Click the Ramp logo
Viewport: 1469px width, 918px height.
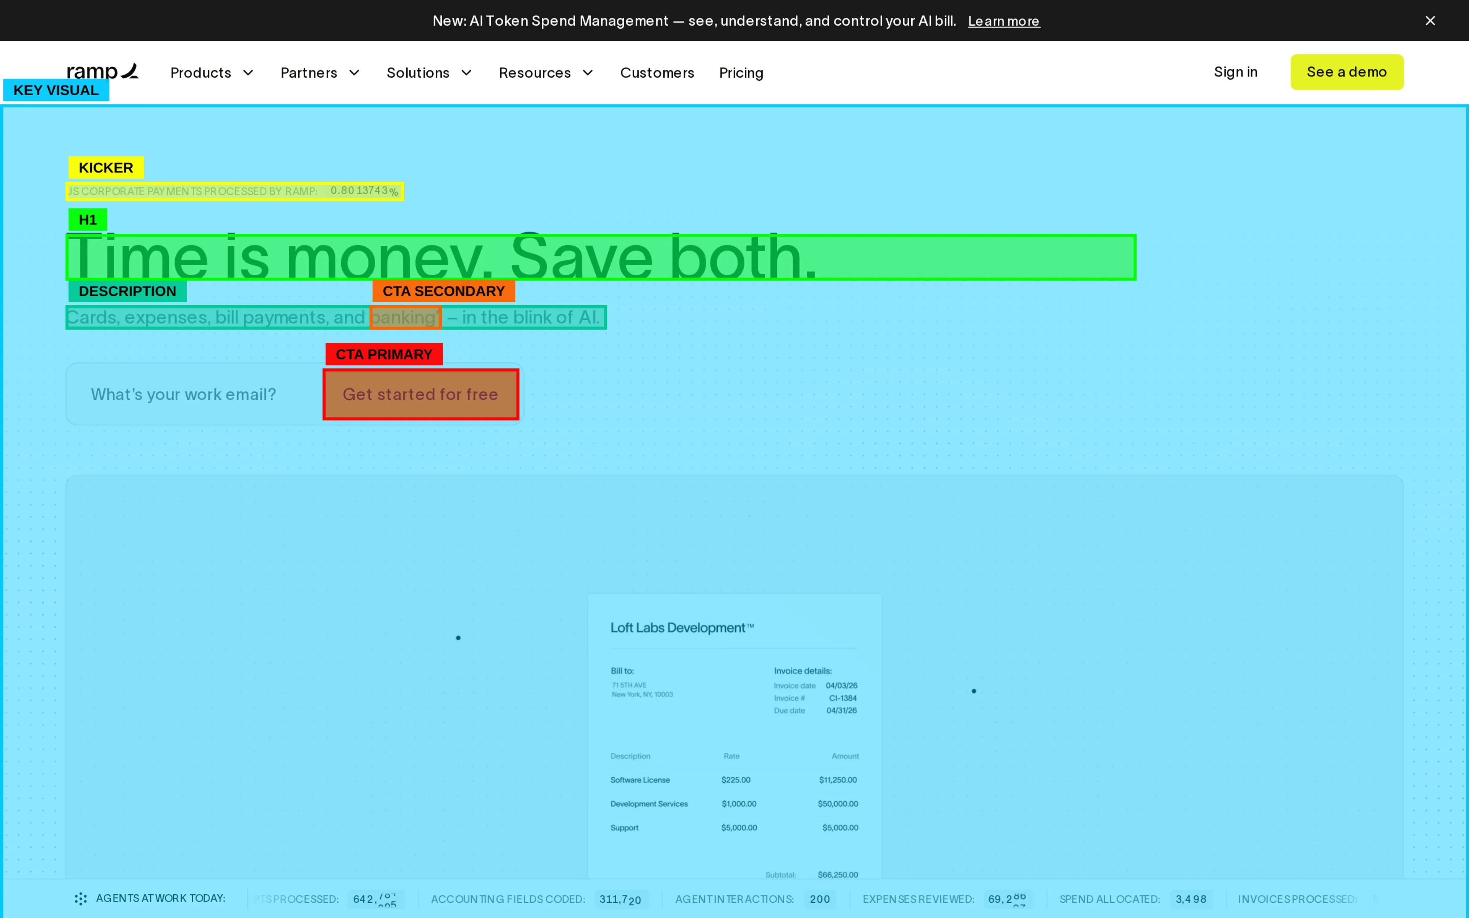[x=103, y=72]
